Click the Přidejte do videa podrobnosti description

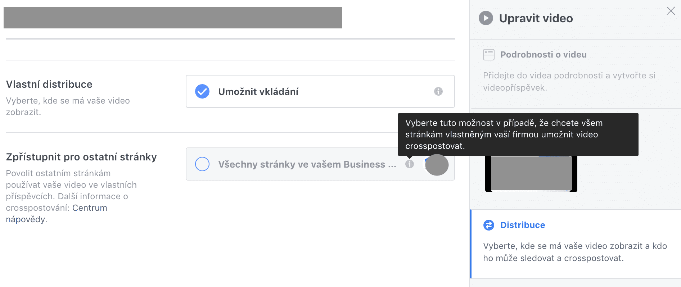(569, 82)
